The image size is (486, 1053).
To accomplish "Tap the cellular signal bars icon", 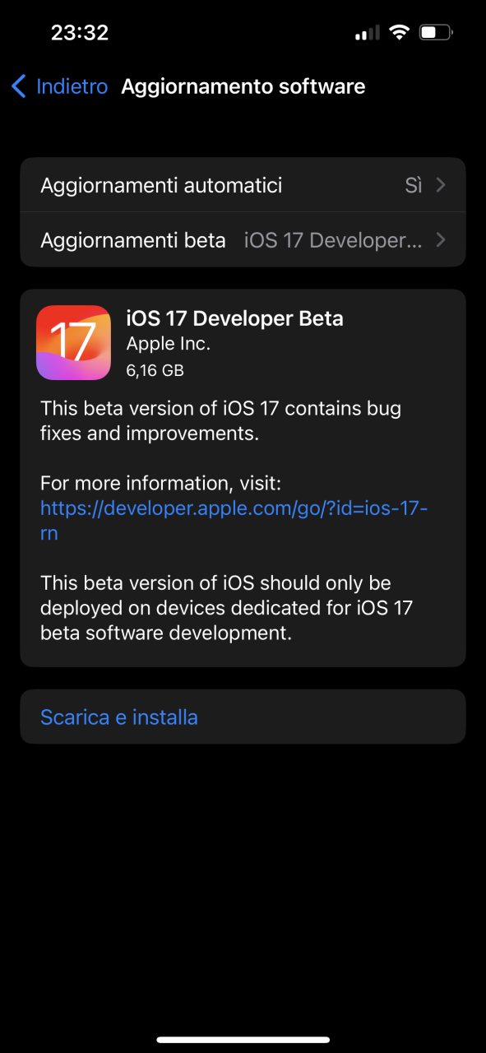I will 367,34.
